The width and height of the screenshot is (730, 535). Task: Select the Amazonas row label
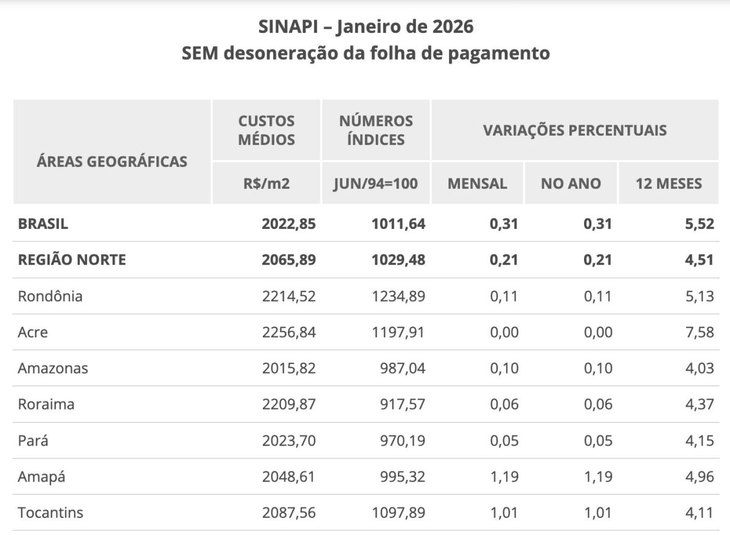tap(53, 368)
